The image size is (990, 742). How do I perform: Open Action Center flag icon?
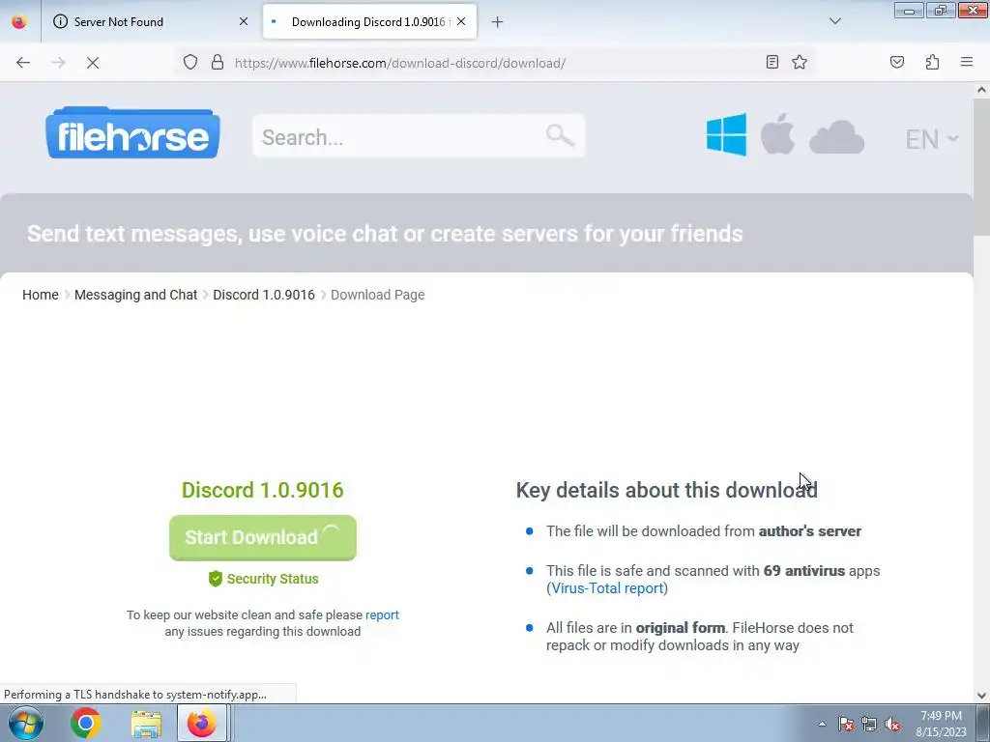click(846, 724)
